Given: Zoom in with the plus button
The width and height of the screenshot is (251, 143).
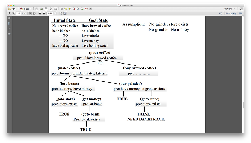Looking at the screenshot, I should coord(44,14).
